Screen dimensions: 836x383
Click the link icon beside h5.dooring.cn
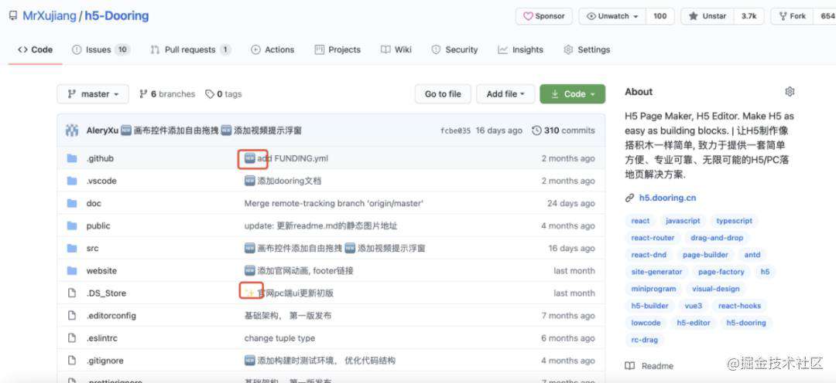(x=629, y=198)
